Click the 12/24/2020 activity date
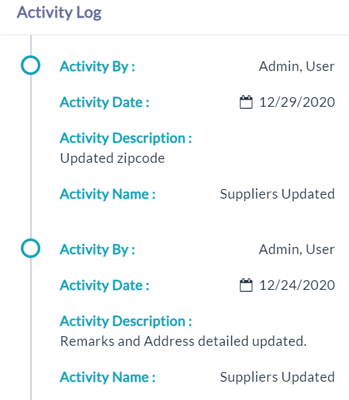The image size is (349, 400). tap(297, 285)
